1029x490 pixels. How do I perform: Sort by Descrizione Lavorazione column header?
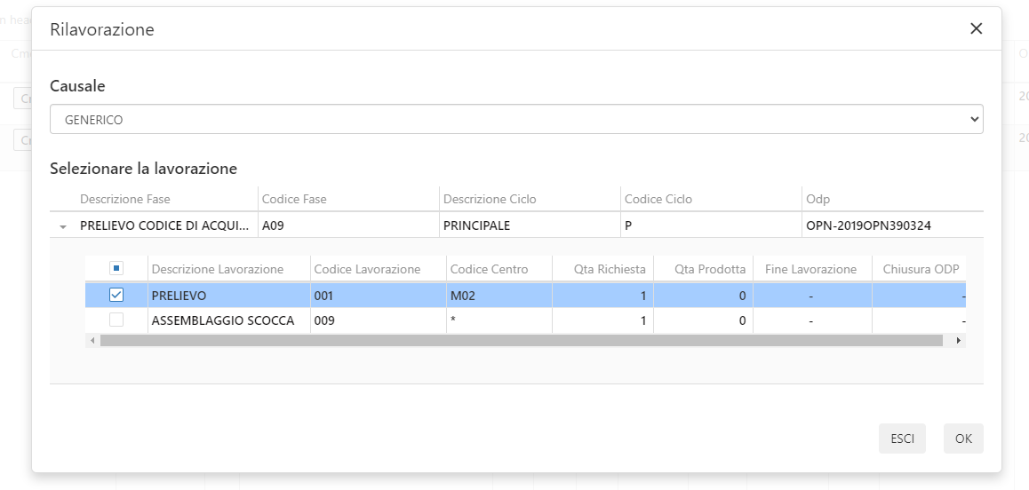pos(218,269)
